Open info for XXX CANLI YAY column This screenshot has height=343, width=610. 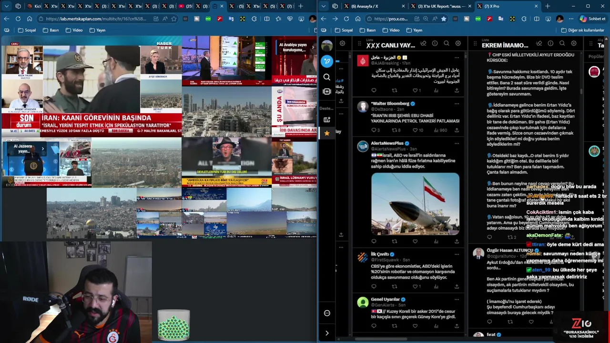click(x=435, y=44)
